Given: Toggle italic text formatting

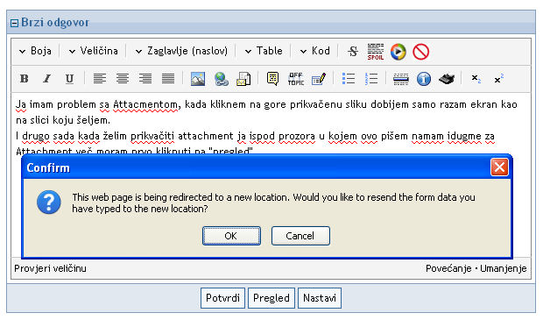Looking at the screenshot, I should tap(46, 79).
